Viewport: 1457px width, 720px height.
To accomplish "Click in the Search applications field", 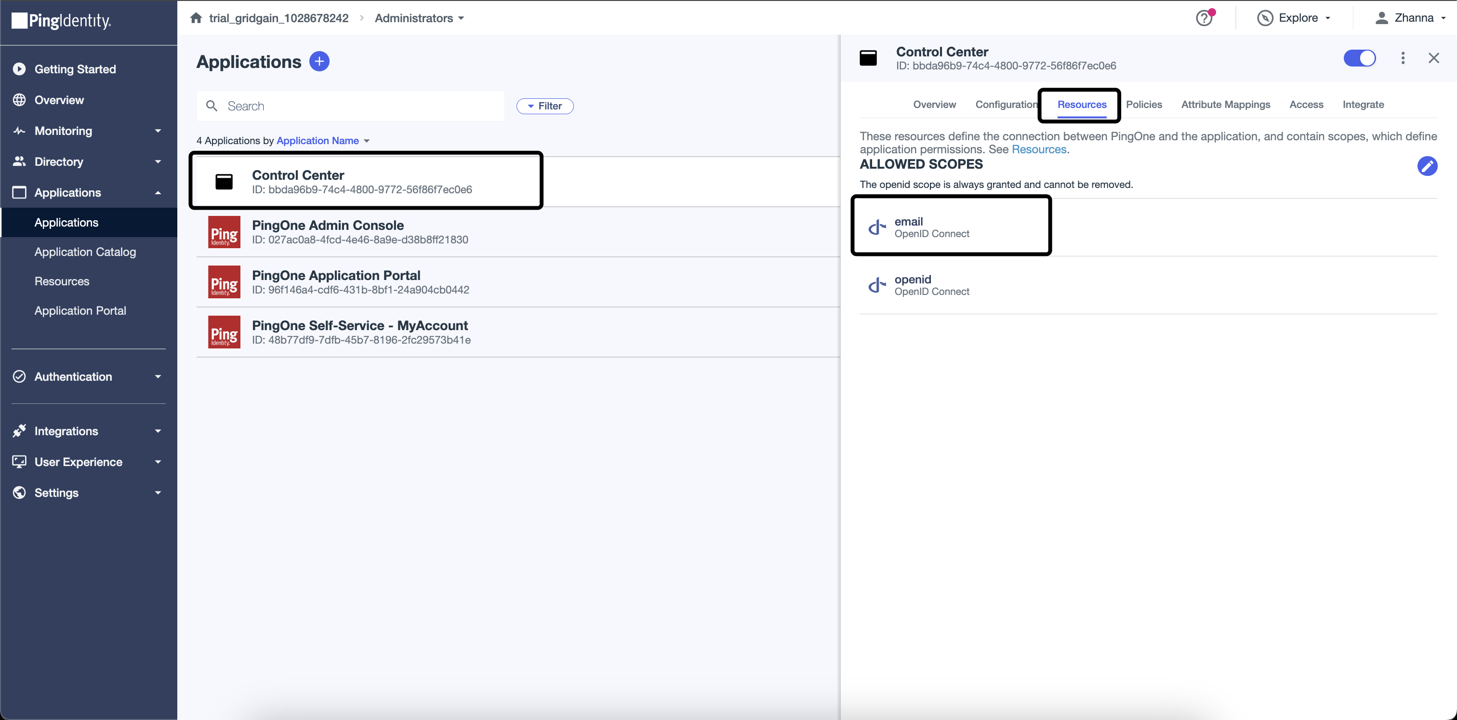I will [351, 106].
